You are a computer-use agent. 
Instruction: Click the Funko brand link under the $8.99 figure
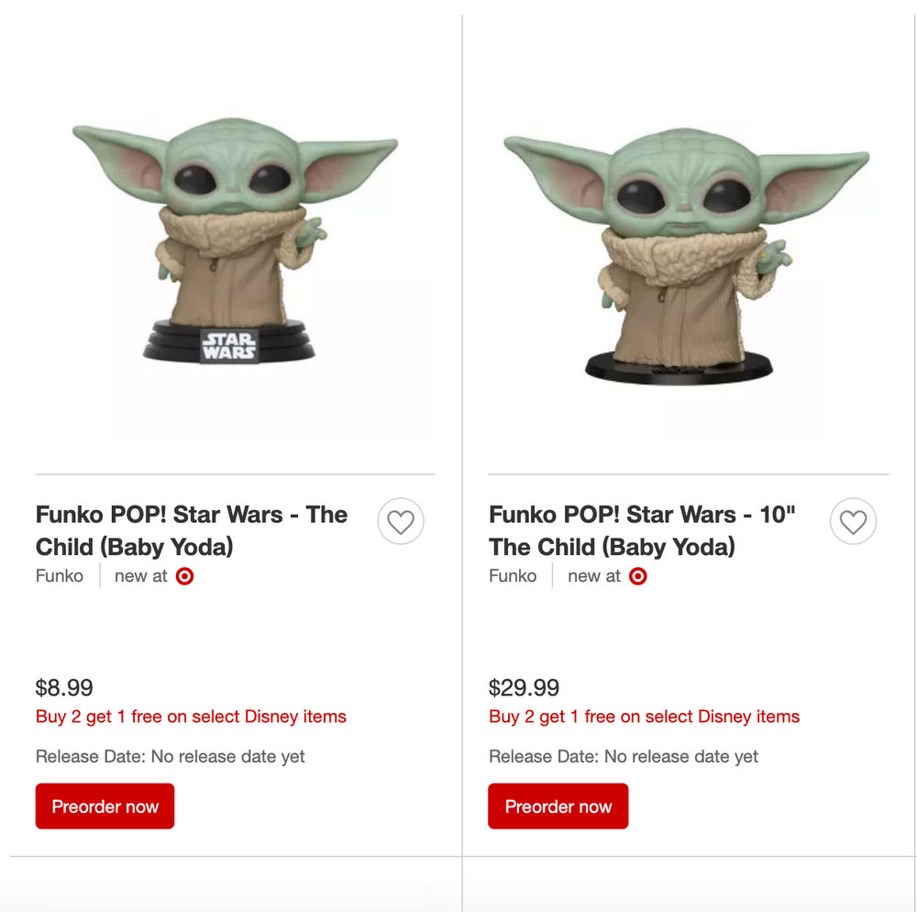(60, 576)
